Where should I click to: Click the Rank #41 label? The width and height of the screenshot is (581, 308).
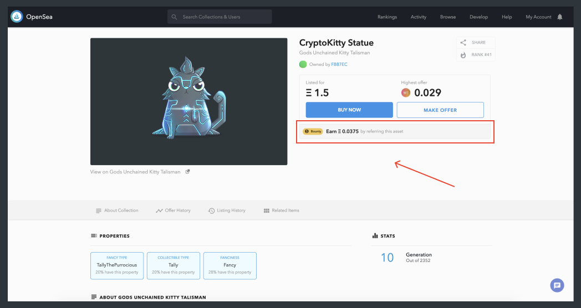[x=481, y=55]
